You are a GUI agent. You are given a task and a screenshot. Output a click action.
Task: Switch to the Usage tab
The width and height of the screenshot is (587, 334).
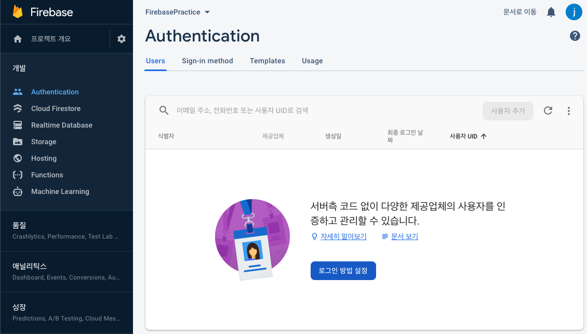pyautogui.click(x=312, y=61)
